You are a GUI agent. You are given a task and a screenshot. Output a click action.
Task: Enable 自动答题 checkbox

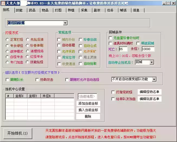pyautogui.click(x=59, y=45)
